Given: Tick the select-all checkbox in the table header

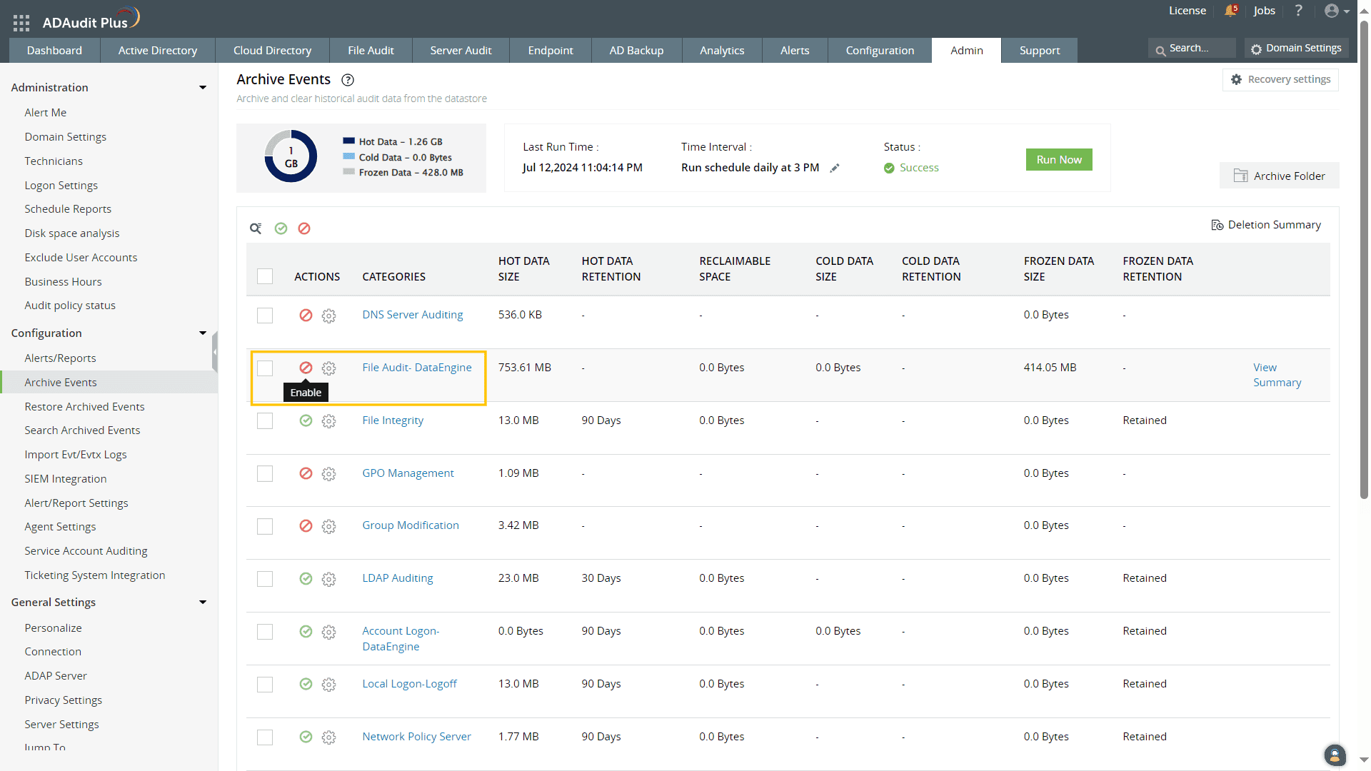Looking at the screenshot, I should tap(265, 276).
